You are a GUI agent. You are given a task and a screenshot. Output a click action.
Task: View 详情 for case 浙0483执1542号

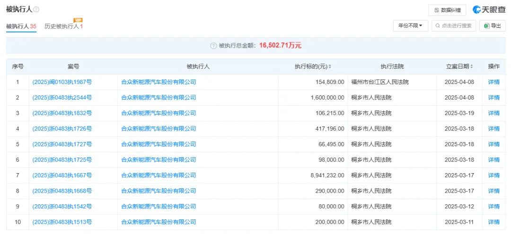[493, 207]
